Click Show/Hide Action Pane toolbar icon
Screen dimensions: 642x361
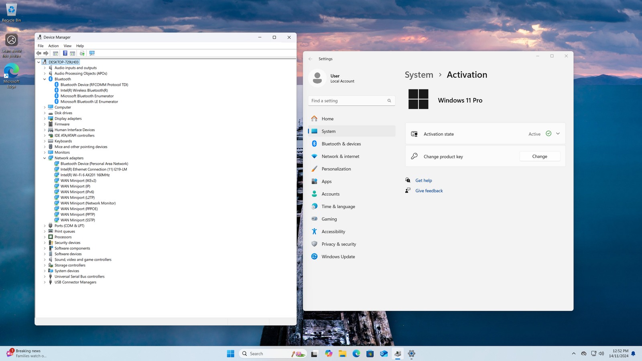click(73, 53)
